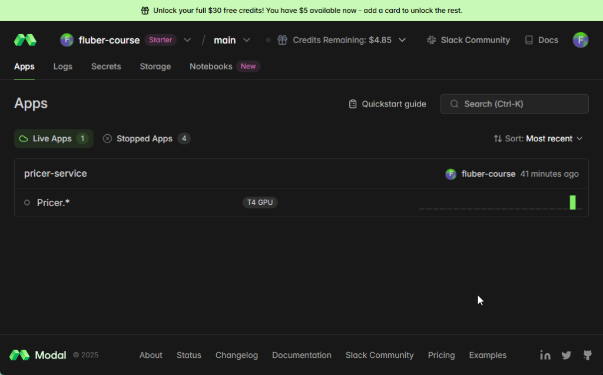Show Live Apps filter
This screenshot has width=603, height=375.
pyautogui.click(x=53, y=138)
